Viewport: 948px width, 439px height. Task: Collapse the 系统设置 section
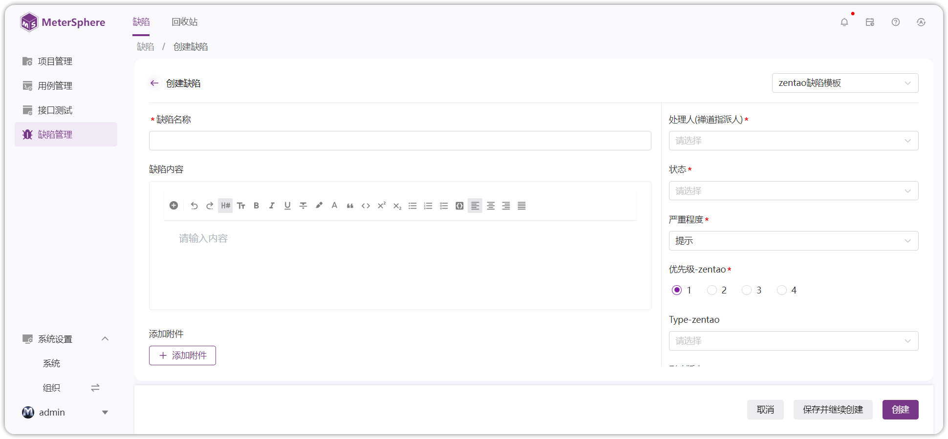[x=105, y=339]
